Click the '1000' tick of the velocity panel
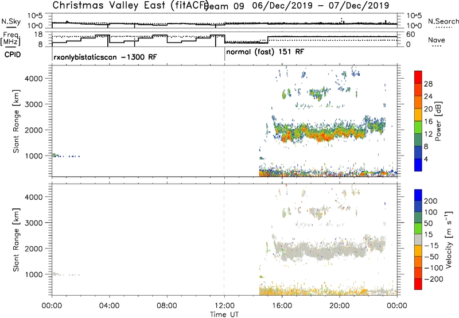Screen dimensions: 459x318 click(x=34, y=274)
